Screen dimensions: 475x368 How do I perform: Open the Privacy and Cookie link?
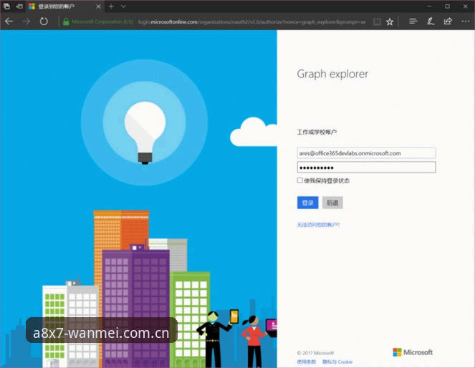(337, 362)
